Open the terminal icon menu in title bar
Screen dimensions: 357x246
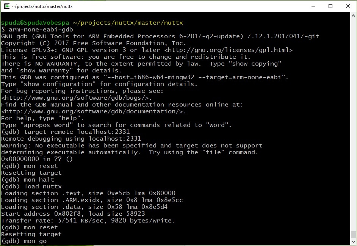[x=7, y=6]
